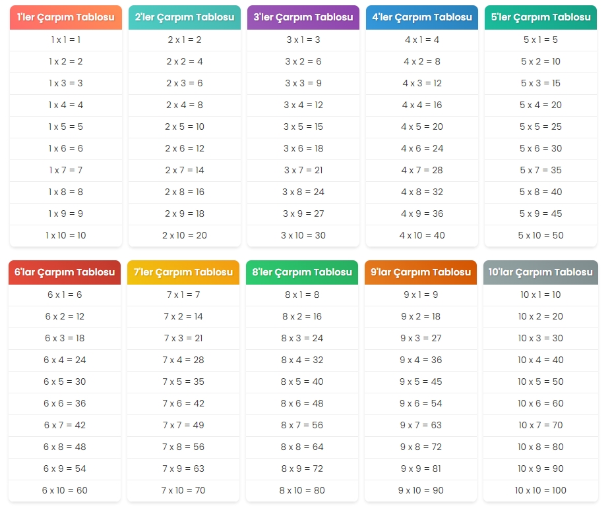Click the 9'lar Çarpım Tablosu orange header
Image resolution: width=612 pixels, height=508 pixels.
[421, 272]
